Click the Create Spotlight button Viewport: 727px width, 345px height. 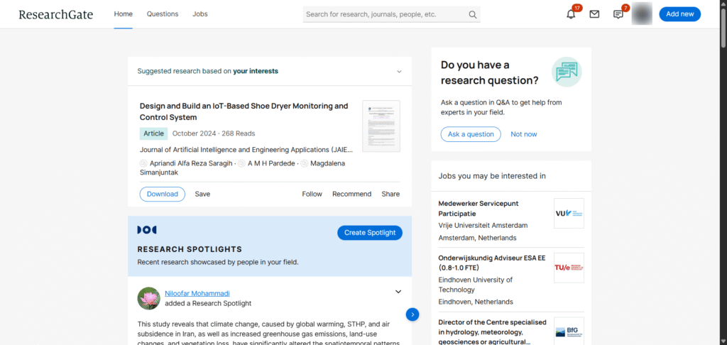point(370,233)
